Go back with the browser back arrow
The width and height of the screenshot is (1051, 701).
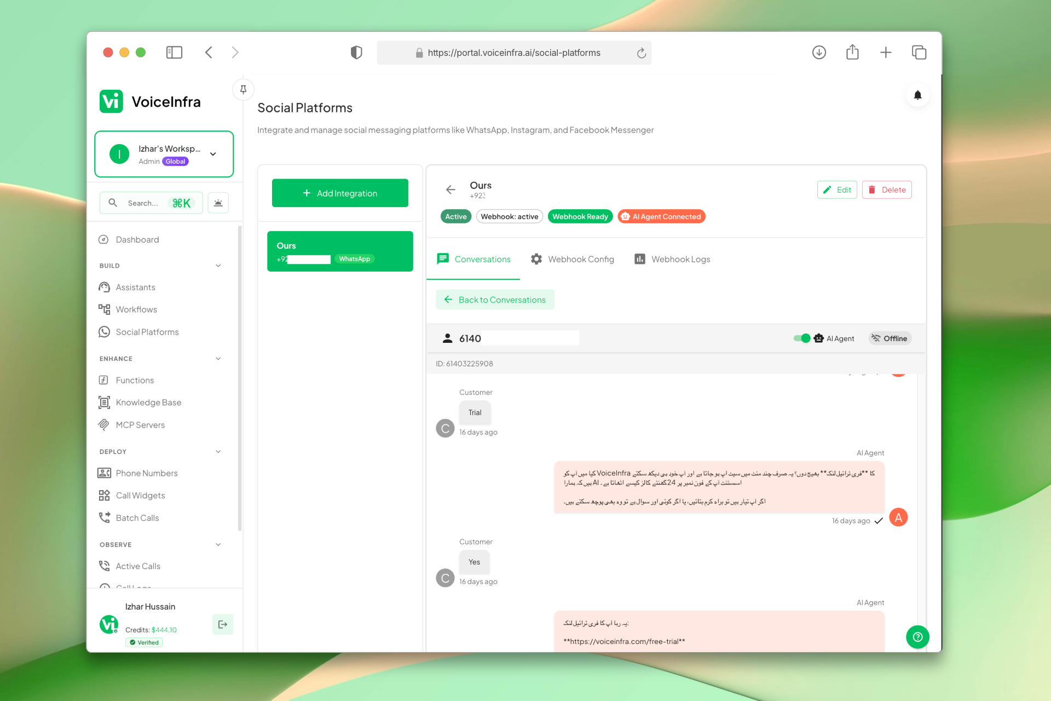point(209,53)
